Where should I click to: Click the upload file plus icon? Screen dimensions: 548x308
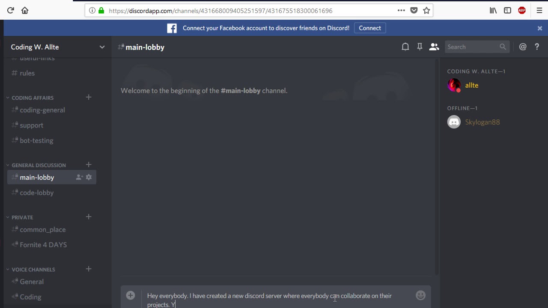(131, 295)
